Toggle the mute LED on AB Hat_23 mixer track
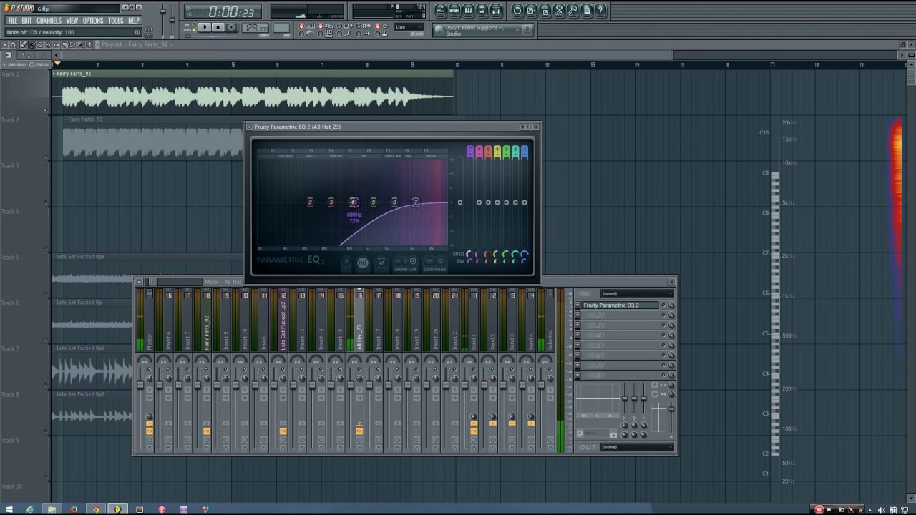 pos(359,369)
